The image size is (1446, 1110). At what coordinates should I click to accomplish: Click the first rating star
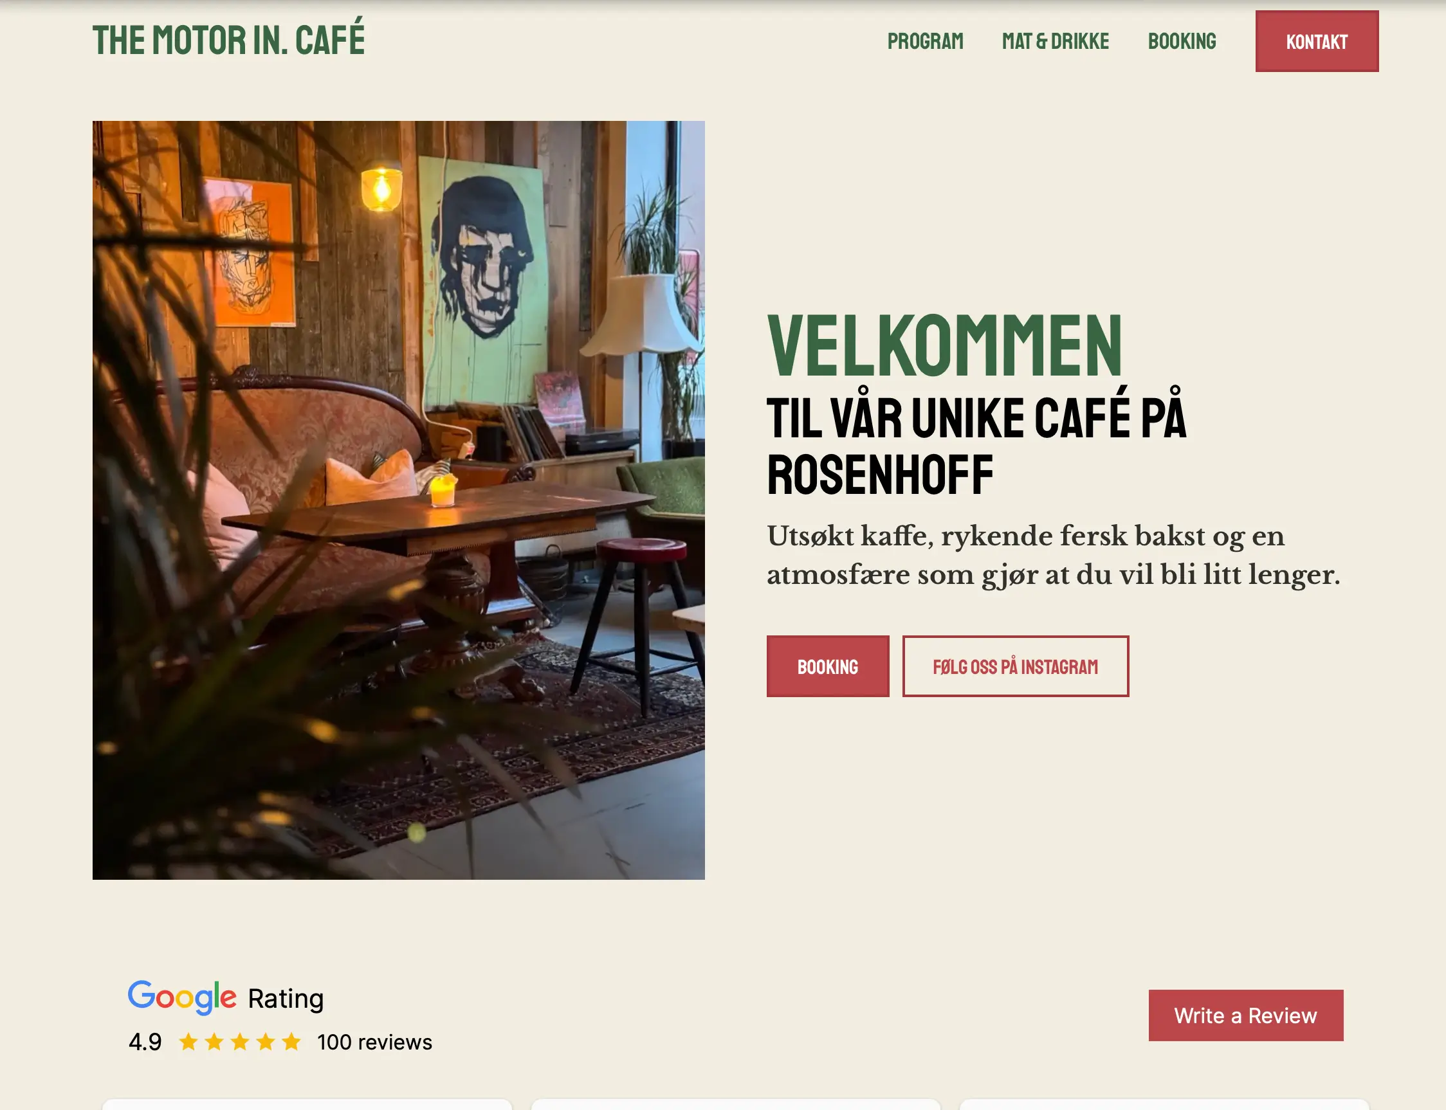pyautogui.click(x=188, y=1042)
